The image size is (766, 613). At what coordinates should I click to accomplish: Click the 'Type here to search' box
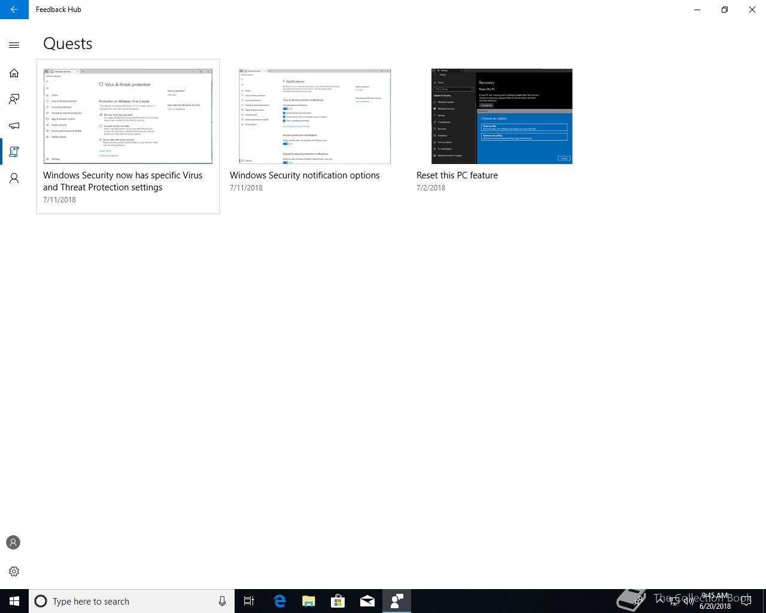coord(132,601)
